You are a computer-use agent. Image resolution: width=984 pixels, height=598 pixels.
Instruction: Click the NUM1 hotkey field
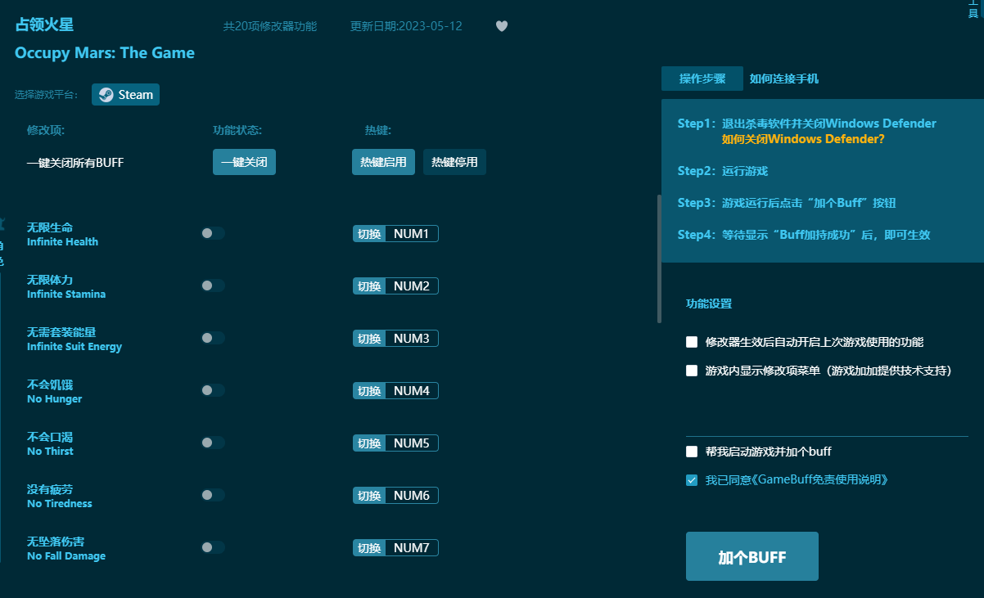(411, 234)
